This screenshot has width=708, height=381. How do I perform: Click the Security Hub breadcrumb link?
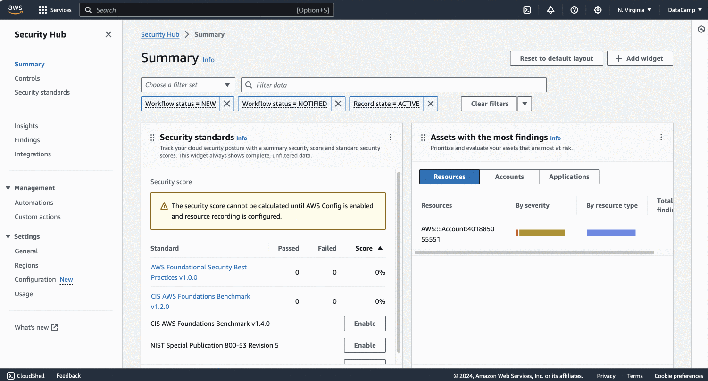click(x=160, y=34)
